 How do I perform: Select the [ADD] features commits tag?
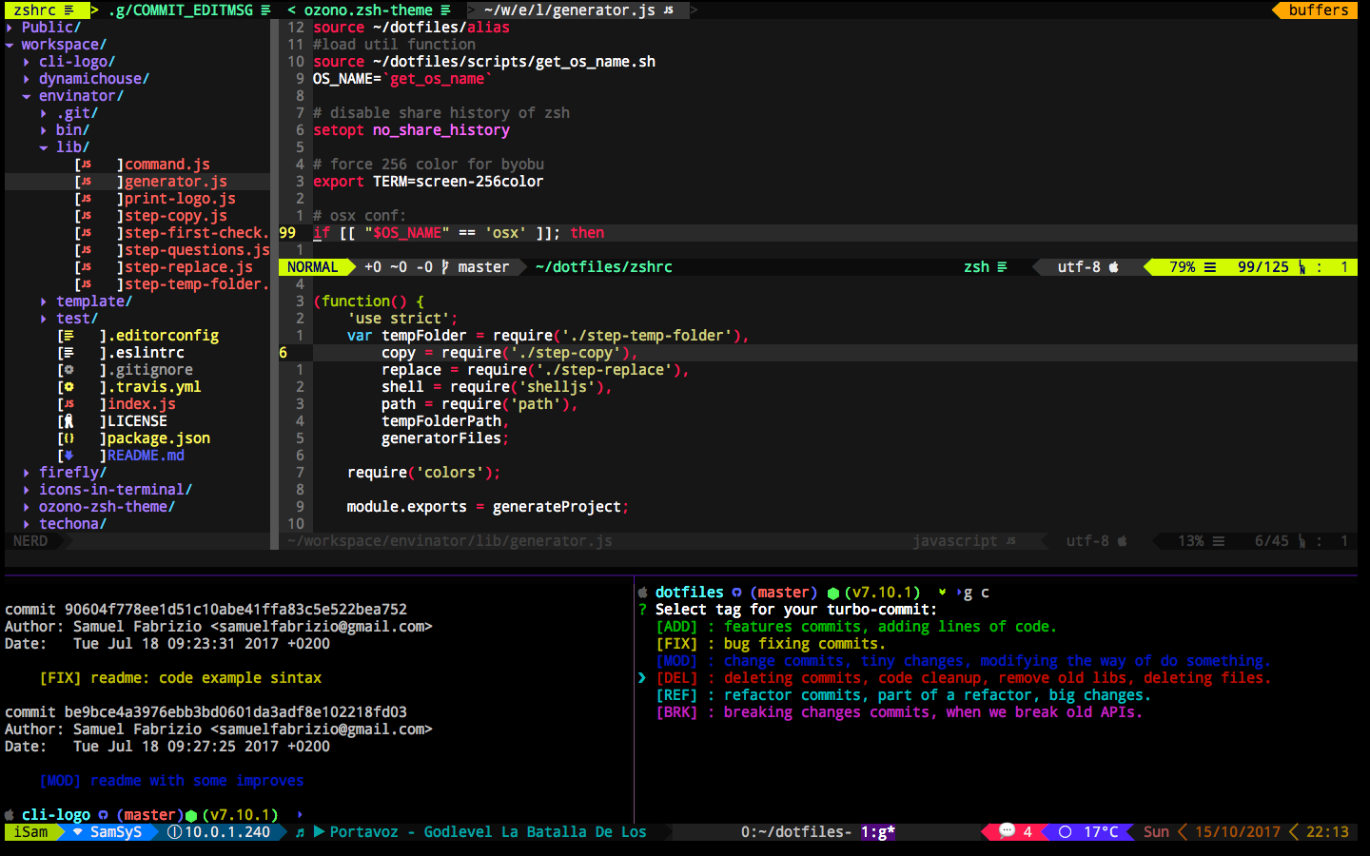856,627
